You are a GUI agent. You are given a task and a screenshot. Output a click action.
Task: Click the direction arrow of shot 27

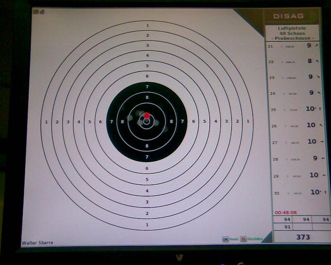pyautogui.click(x=322, y=141)
